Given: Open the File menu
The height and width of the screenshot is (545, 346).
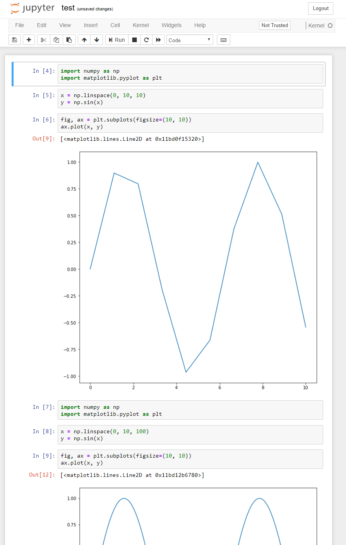Looking at the screenshot, I should pyautogui.click(x=19, y=25).
